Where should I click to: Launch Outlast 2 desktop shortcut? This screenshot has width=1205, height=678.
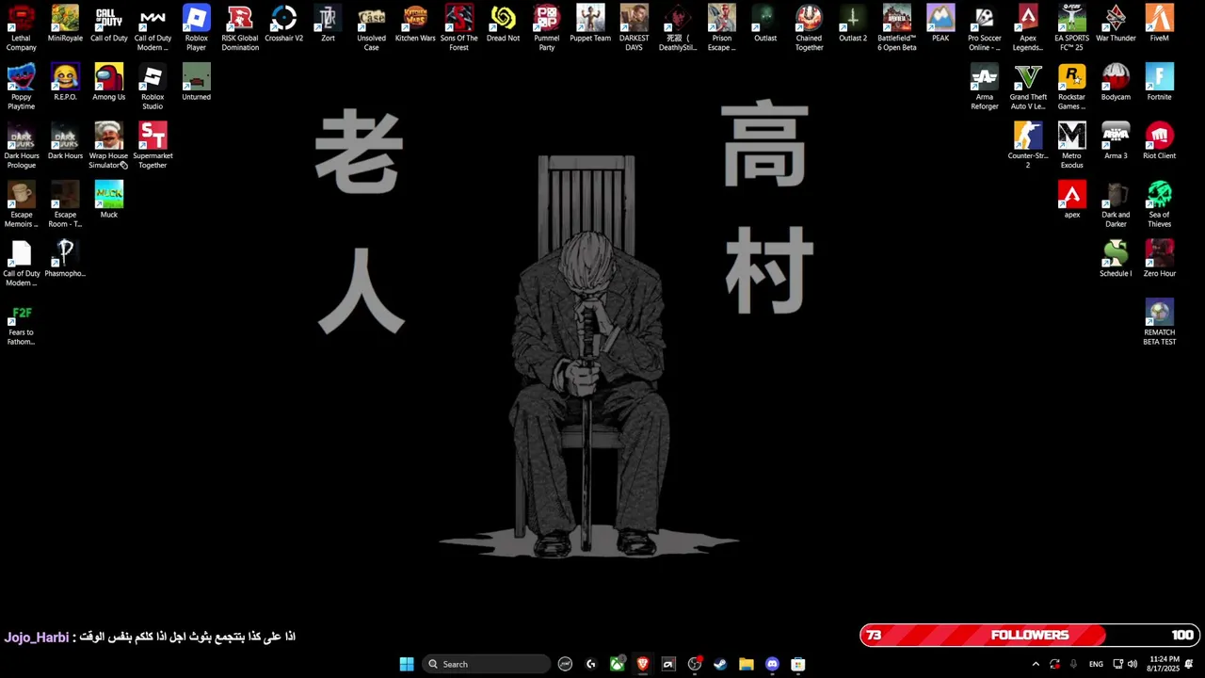click(853, 24)
